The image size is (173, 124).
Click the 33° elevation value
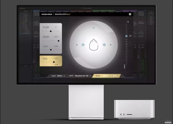[x=130, y=36]
